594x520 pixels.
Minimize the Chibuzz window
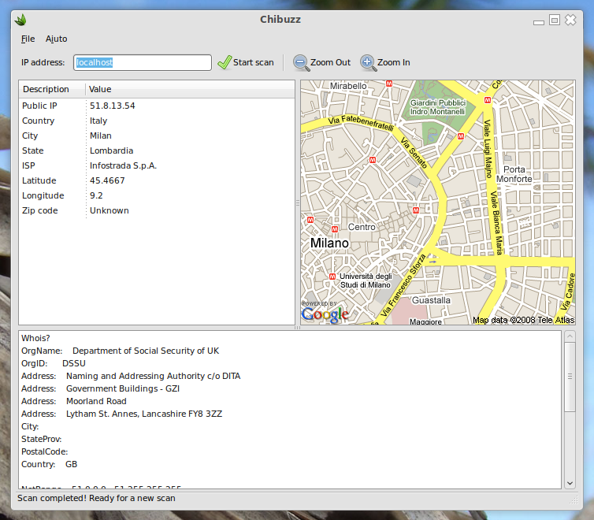click(539, 22)
